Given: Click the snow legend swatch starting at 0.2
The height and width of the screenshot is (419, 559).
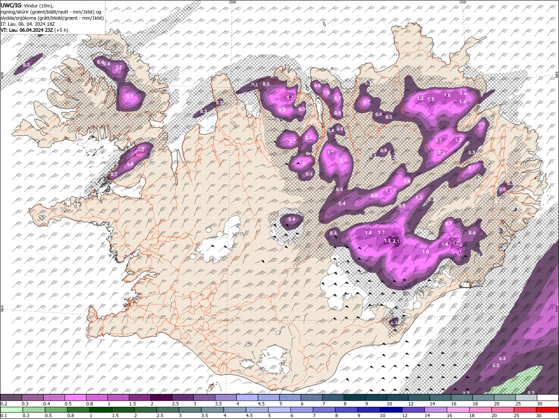Looking at the screenshot, I should click(11, 398).
